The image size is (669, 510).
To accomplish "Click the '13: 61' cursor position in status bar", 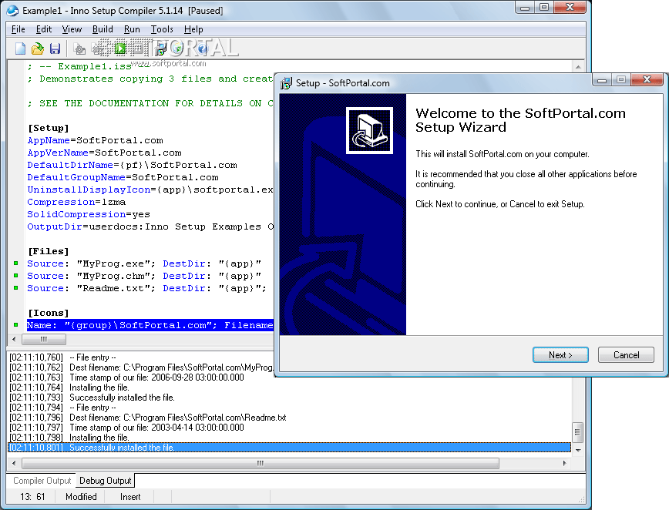I will click(32, 497).
